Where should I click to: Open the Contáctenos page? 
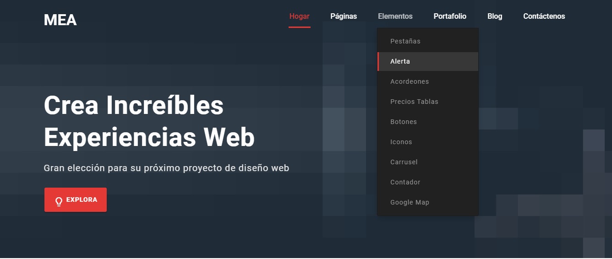[544, 16]
